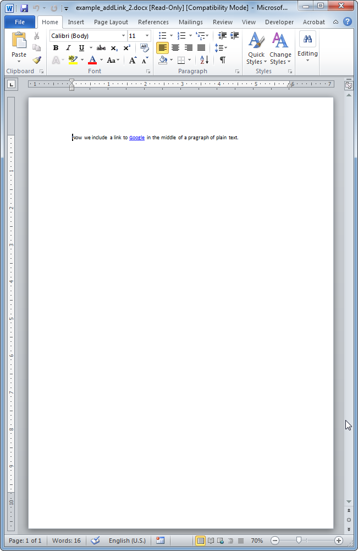
Task: Open the Calibri (Body) font name dropdown
Action: [123, 36]
